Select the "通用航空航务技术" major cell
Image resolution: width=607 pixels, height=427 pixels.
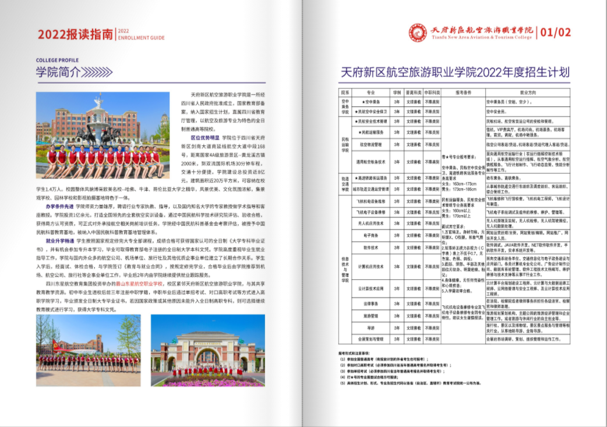point(371,162)
